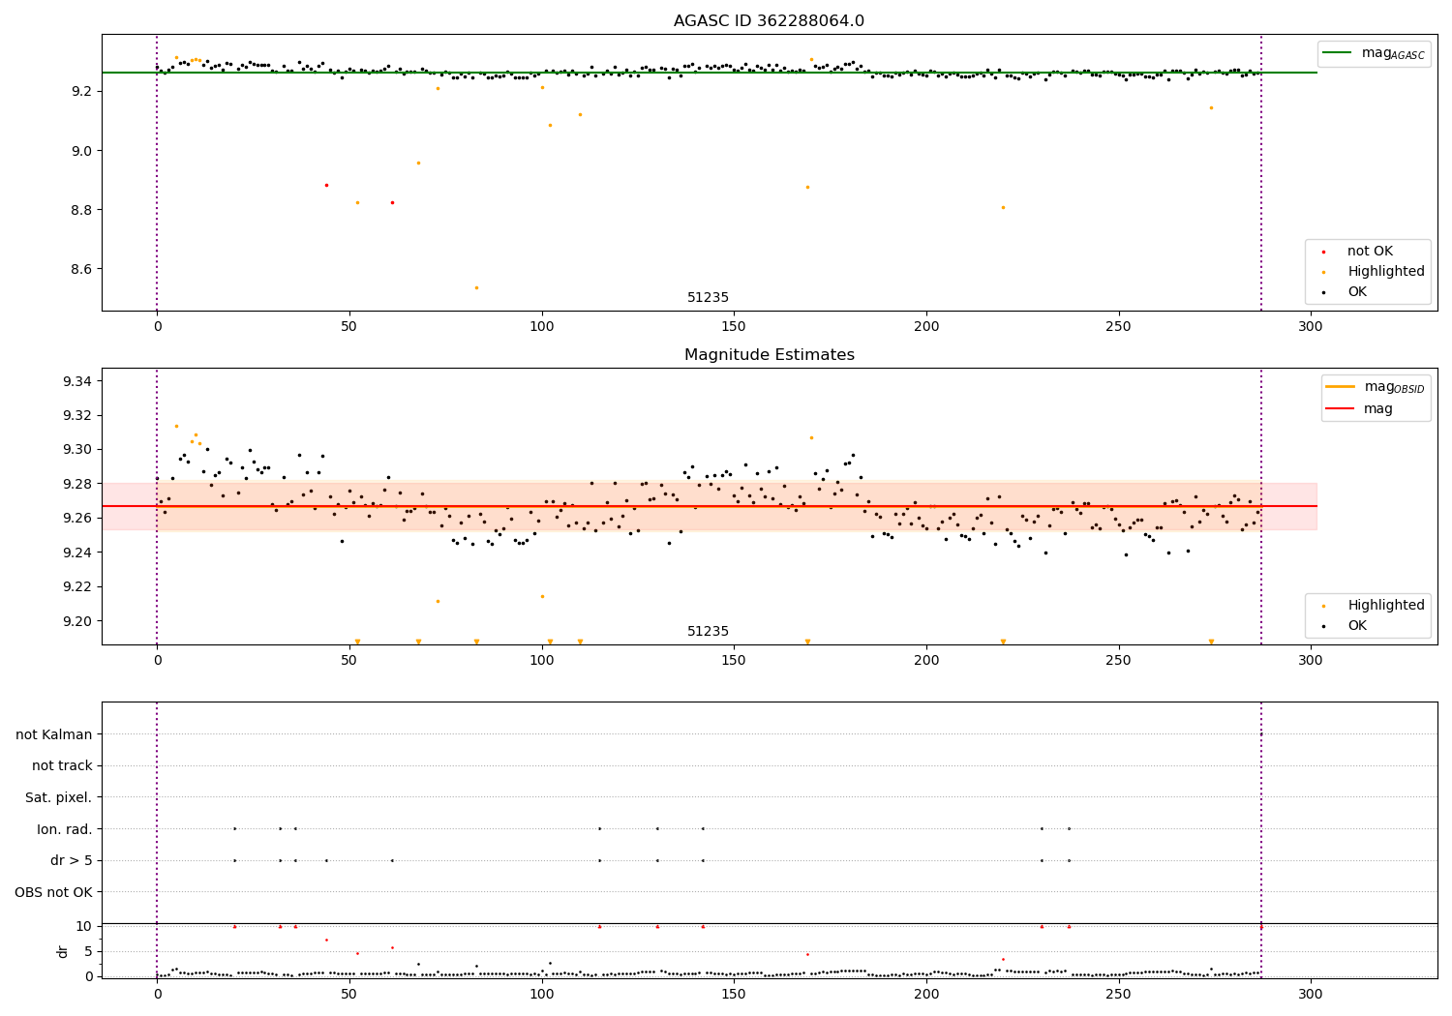The image size is (1452, 1016).
Task: Click the 'Ion. rad.' row label
Action: click(x=65, y=829)
